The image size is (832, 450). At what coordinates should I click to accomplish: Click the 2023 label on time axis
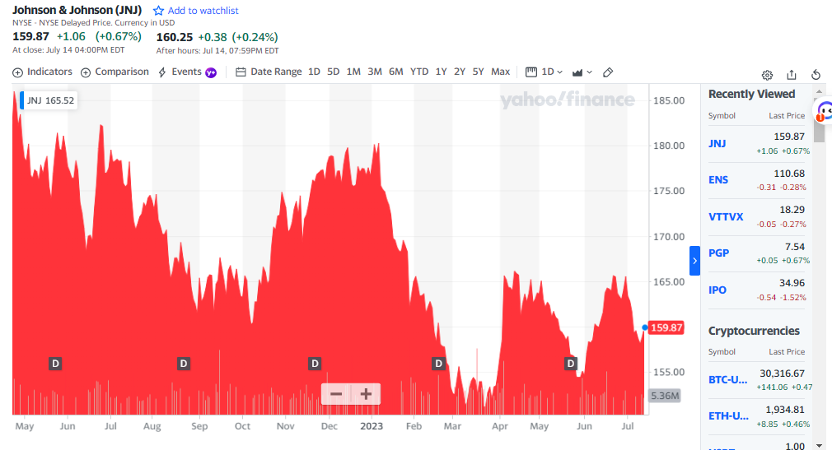click(372, 426)
